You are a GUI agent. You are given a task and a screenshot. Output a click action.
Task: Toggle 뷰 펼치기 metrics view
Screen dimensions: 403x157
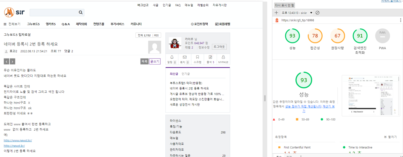[x=390, y=137]
